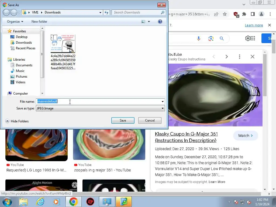Expand the File name dropdown arrow
The height and width of the screenshot is (207, 276).
coord(163,102)
